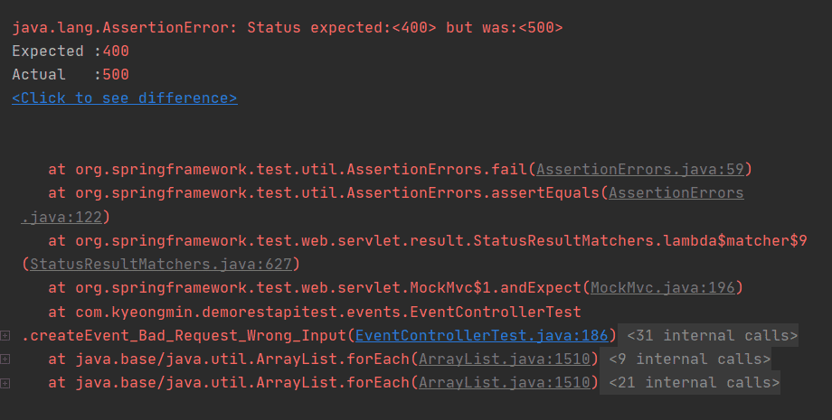
Task: Open StatusResultMatchers.java:627 link
Action: [x=161, y=264]
